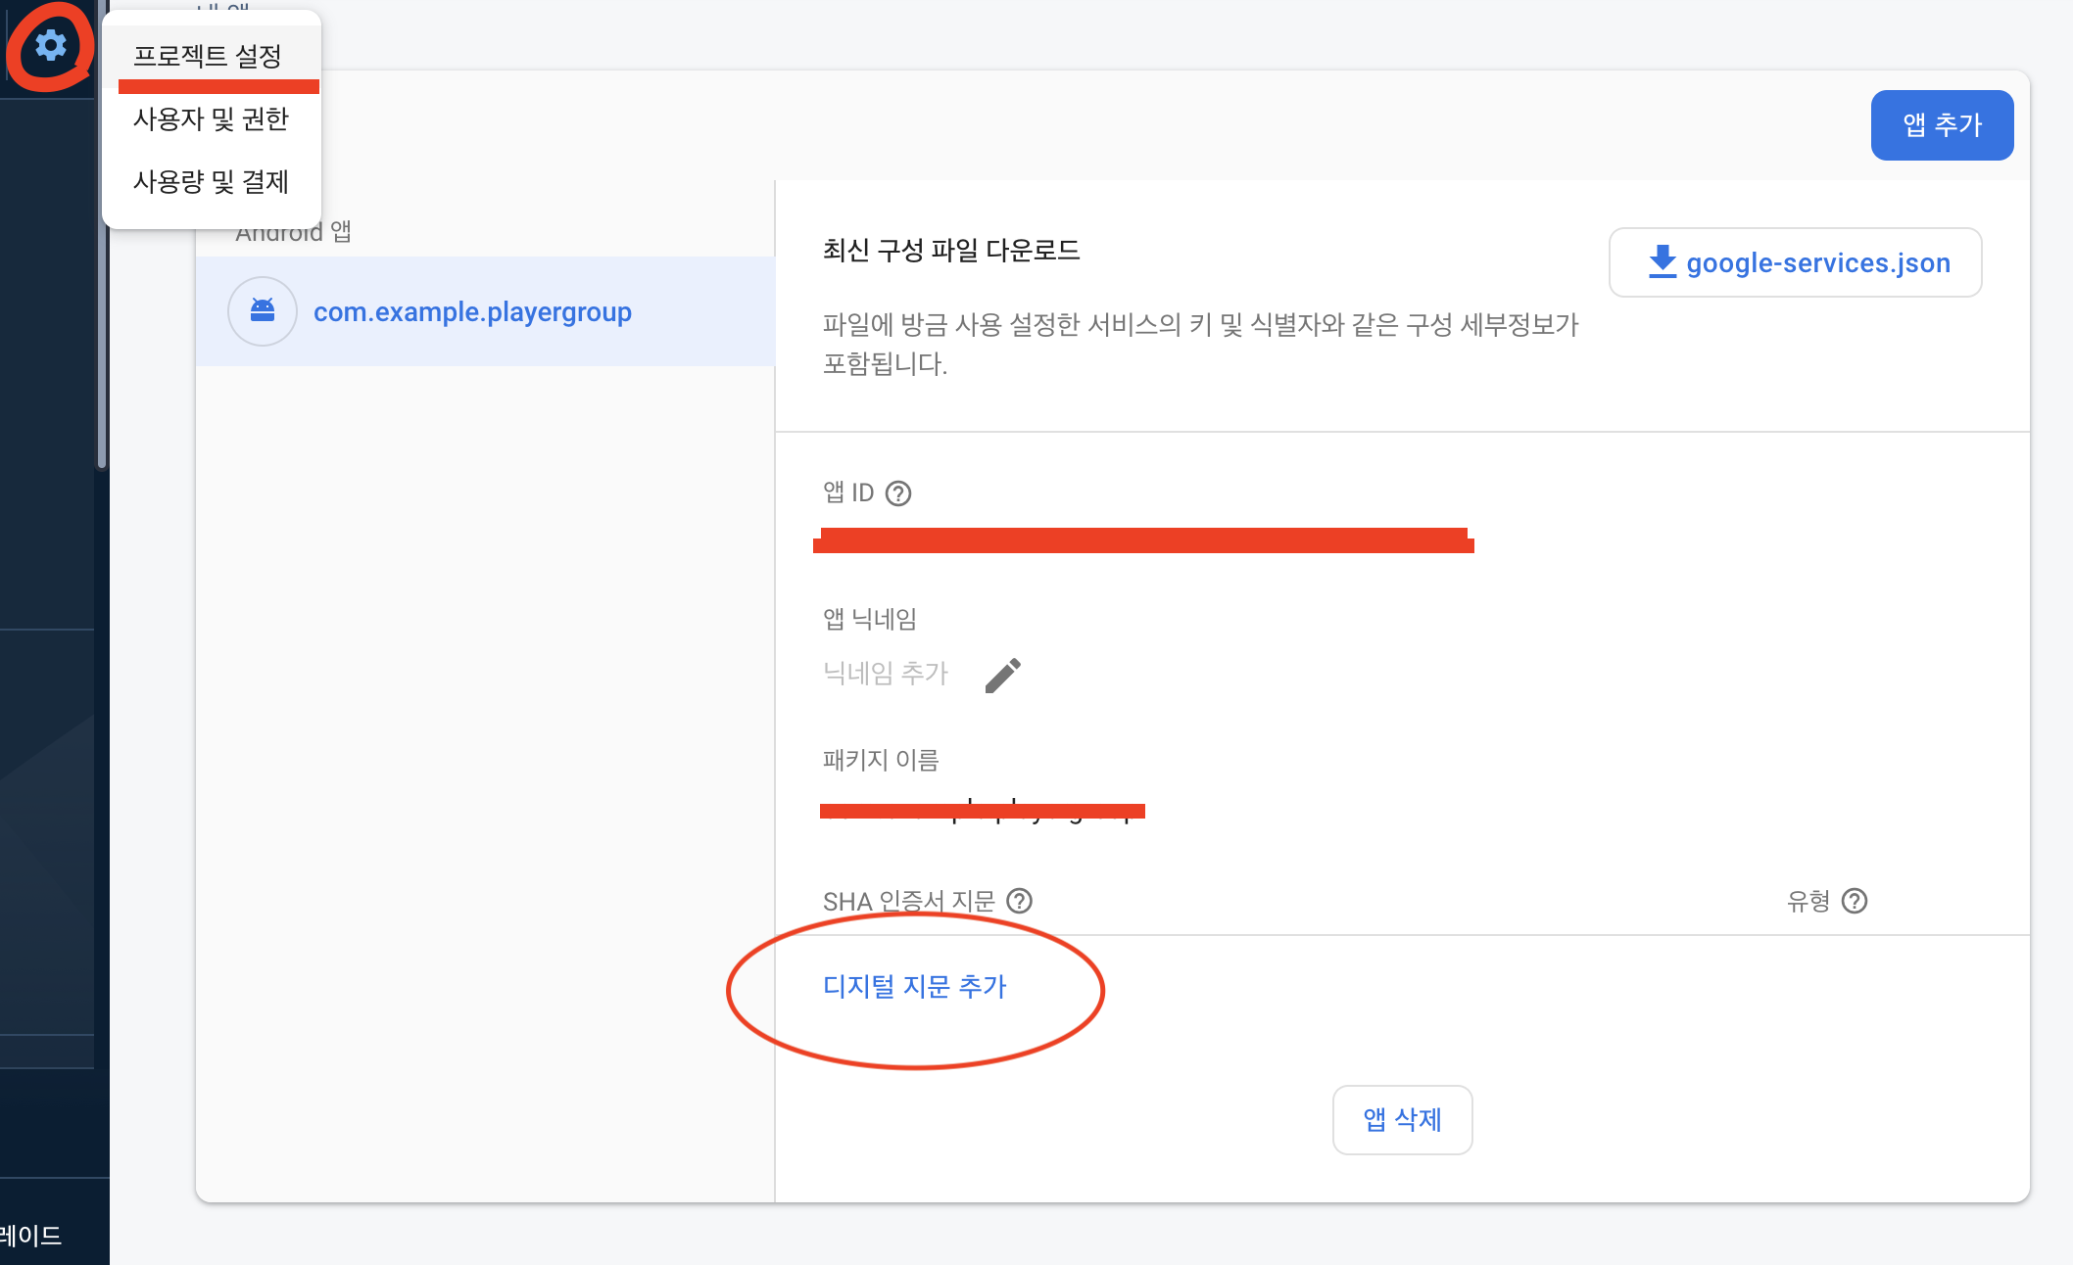This screenshot has width=2073, height=1265.
Task: Click the Android robot app icon
Action: click(x=263, y=311)
